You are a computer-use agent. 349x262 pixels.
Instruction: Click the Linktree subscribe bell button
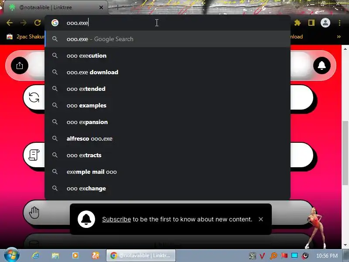322,65
